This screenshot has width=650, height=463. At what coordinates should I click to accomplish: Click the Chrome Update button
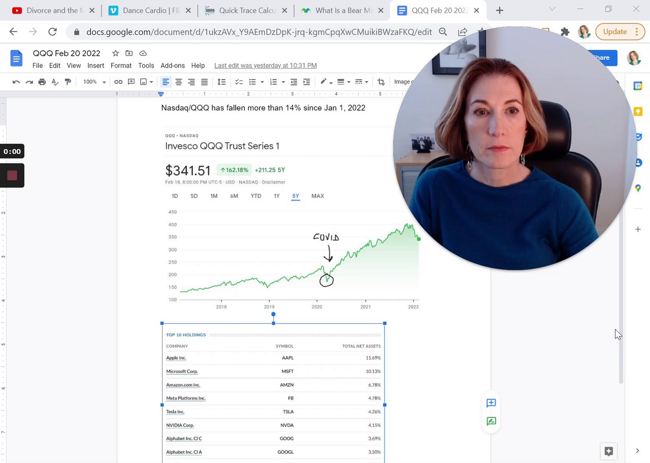click(x=620, y=31)
